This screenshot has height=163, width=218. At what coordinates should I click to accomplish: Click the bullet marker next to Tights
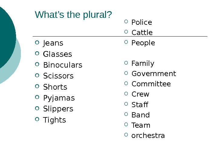[x=37, y=119]
